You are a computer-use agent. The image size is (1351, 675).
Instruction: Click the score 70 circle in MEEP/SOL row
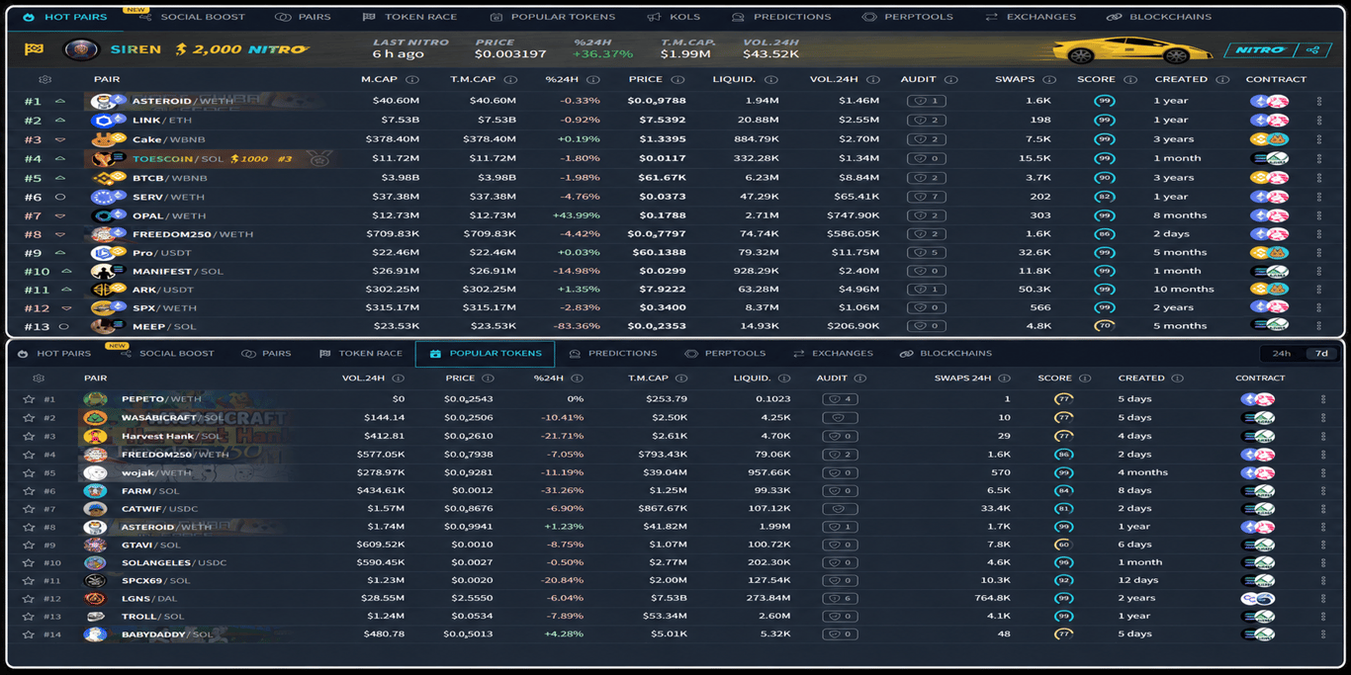tap(1104, 326)
